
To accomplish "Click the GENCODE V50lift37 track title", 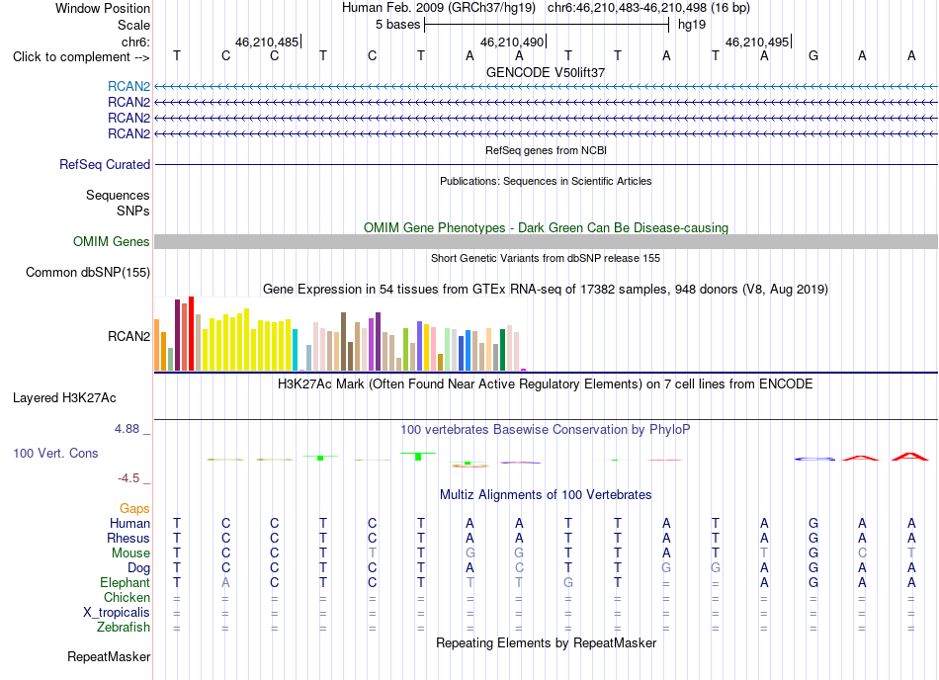I will point(546,72).
